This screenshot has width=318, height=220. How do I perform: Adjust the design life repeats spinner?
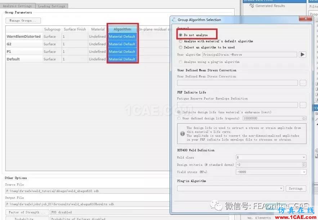point(304,118)
